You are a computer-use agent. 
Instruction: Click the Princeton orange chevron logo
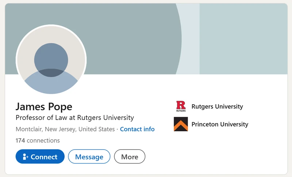[181, 124]
